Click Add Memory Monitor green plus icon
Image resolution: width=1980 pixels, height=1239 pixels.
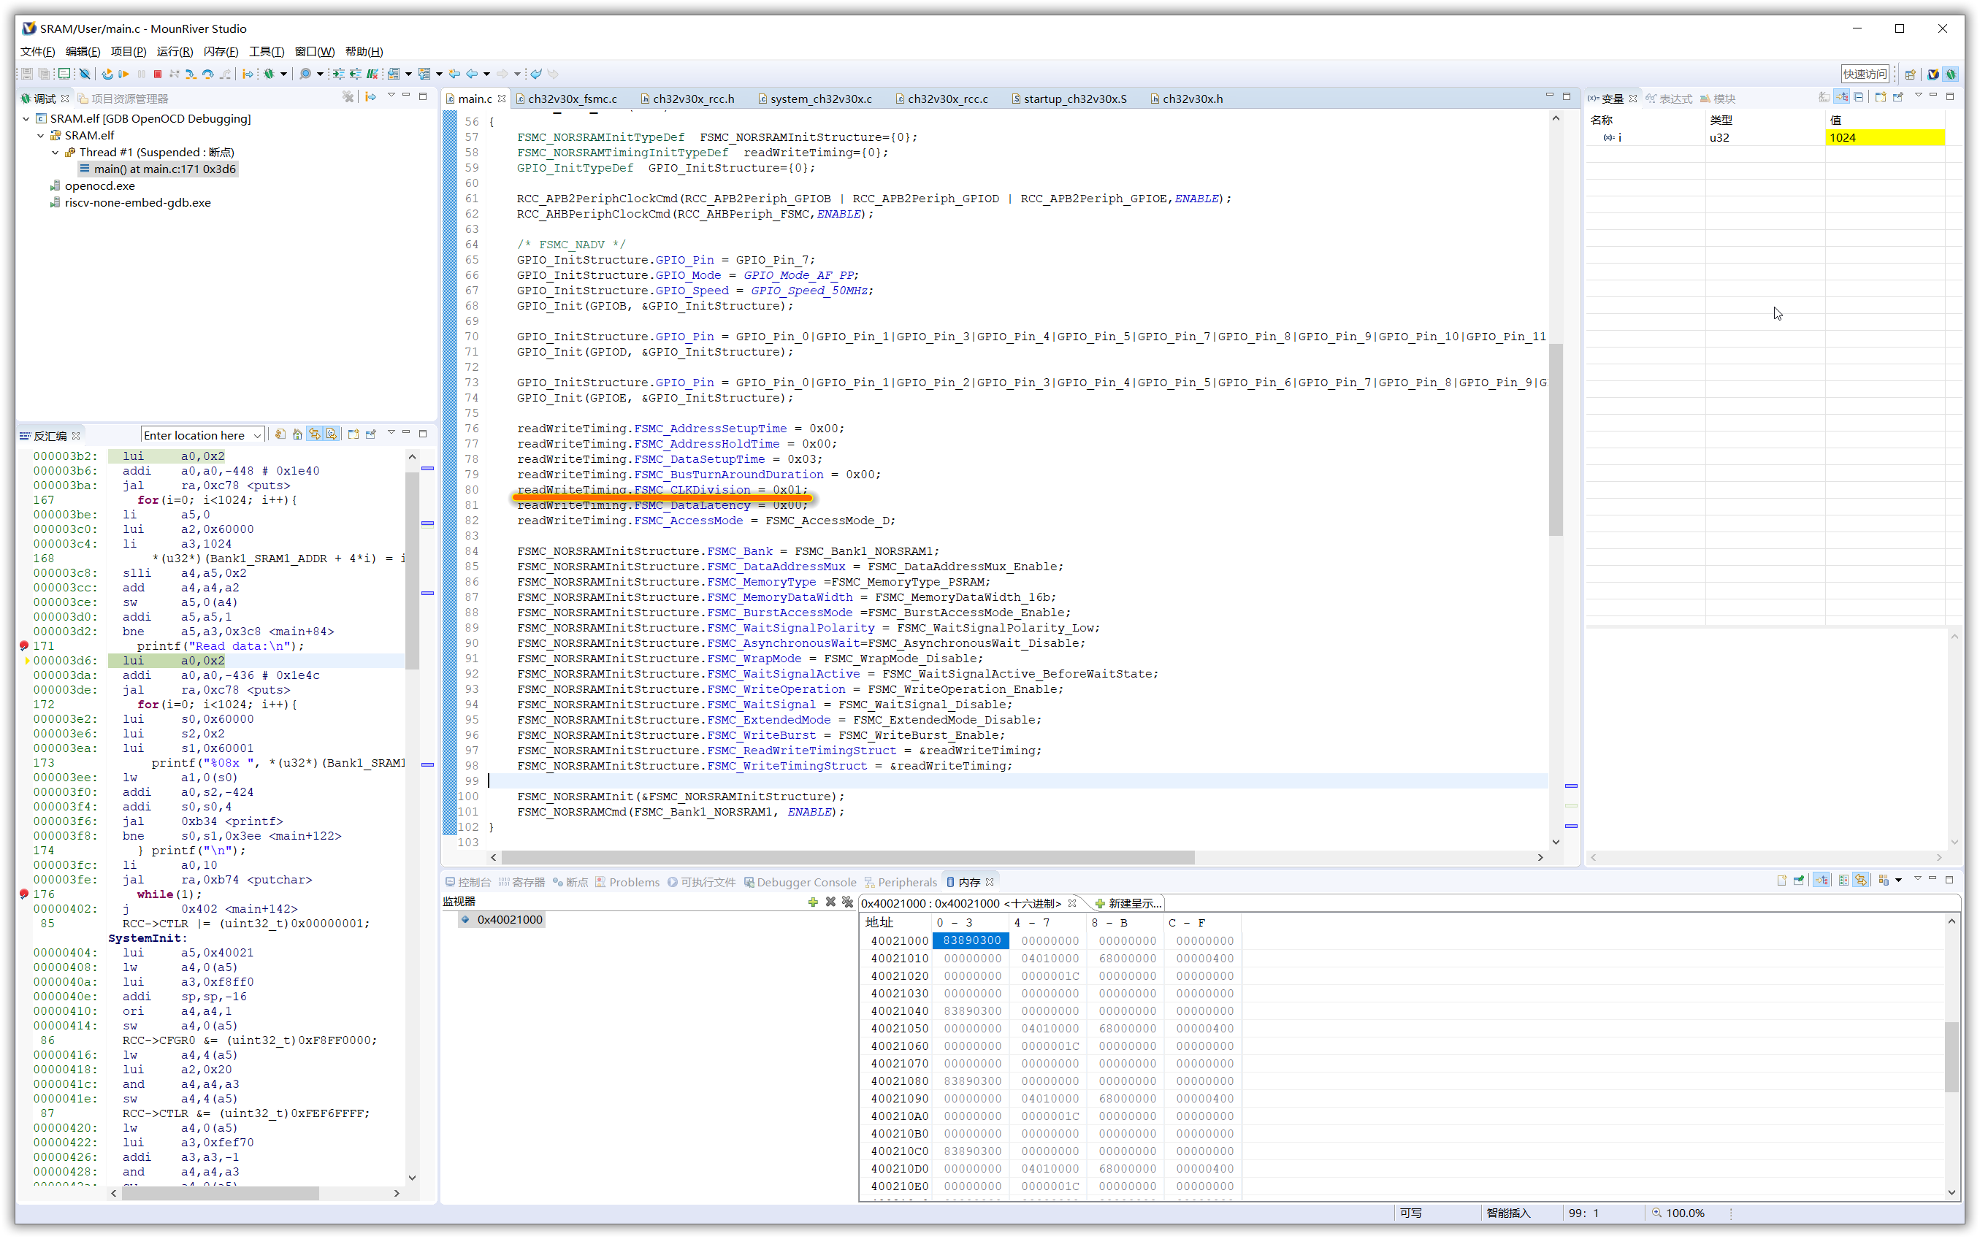(x=812, y=902)
